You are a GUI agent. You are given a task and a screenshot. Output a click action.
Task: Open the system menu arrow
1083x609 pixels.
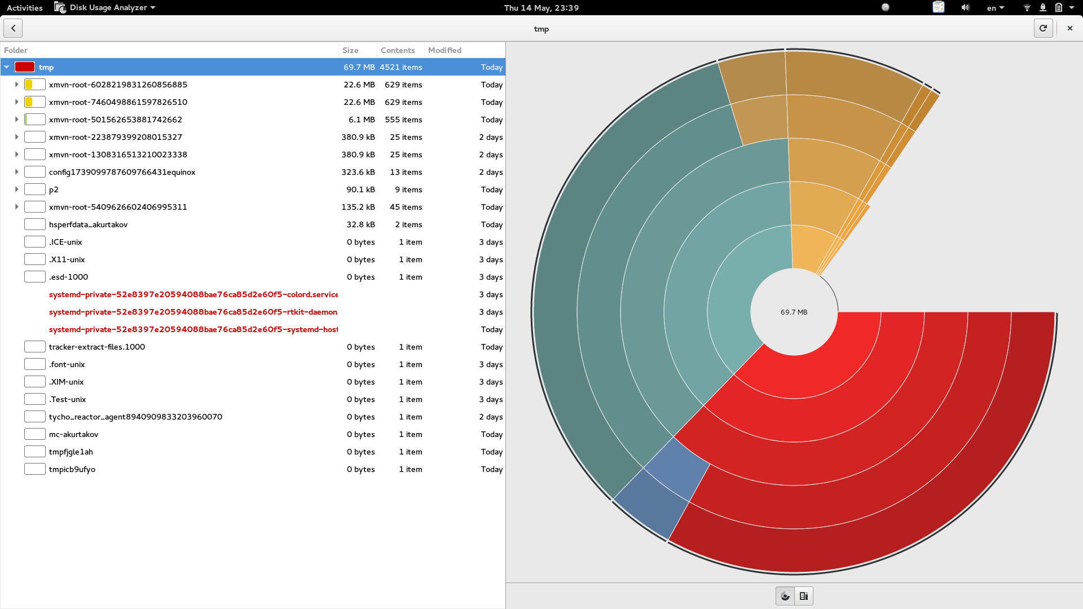point(1072,7)
